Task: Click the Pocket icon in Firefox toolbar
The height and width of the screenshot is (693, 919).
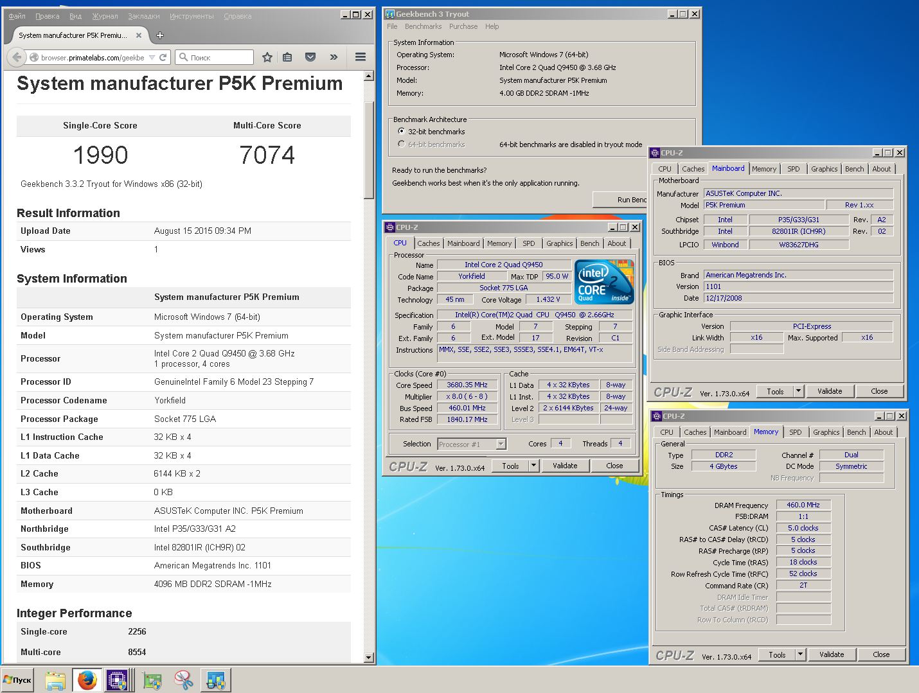Action: pos(310,57)
